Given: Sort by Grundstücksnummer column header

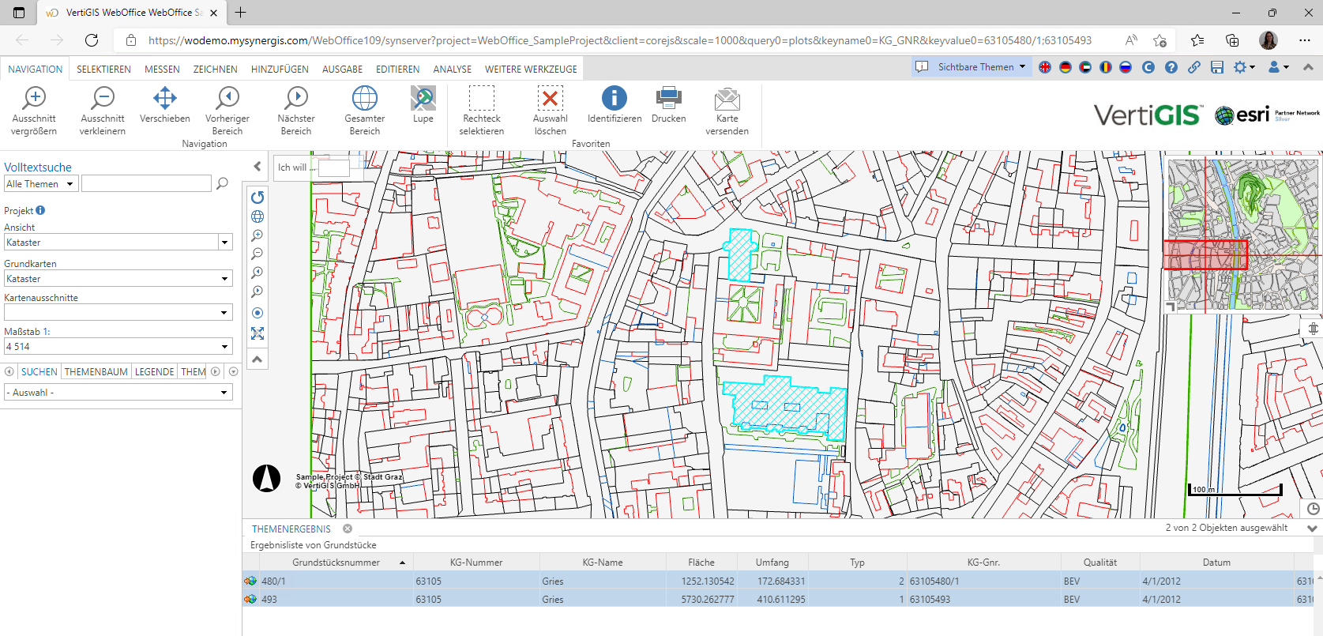Looking at the screenshot, I should 336,563.
